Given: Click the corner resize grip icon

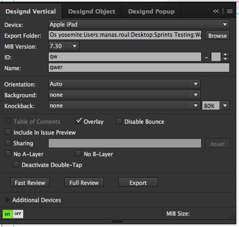Looking at the screenshot, I should pyautogui.click(x=233, y=216).
